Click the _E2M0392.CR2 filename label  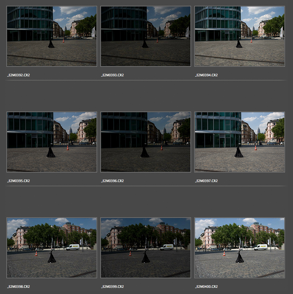coord(19,75)
